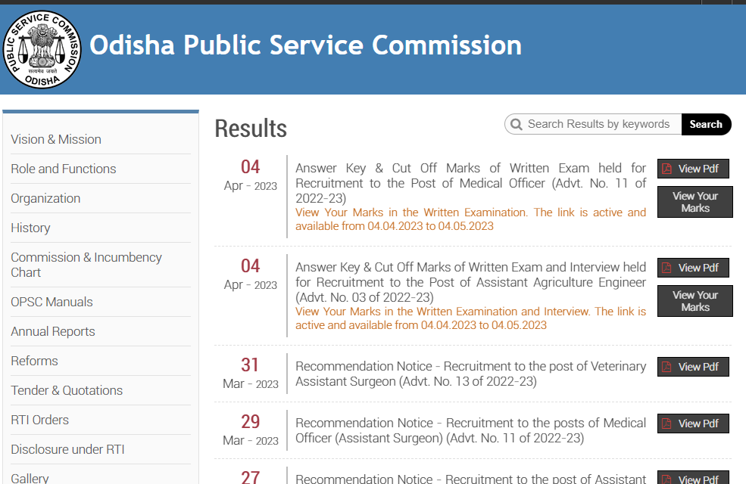Screen dimensions: 746x484
Task: Click the PDF icon for Veterinary Assistant Surgeon notice
Action: click(x=667, y=367)
